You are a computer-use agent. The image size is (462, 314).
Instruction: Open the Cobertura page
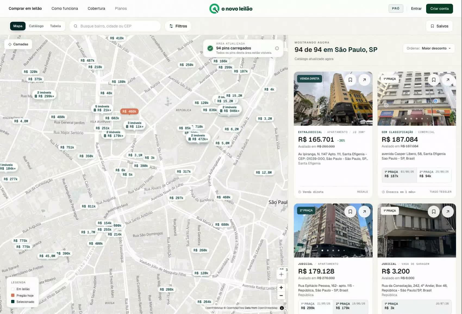point(96,8)
